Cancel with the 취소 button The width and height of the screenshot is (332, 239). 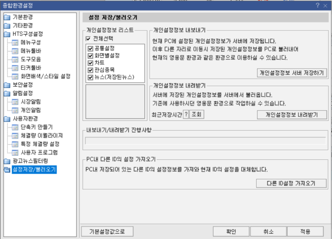(268, 231)
